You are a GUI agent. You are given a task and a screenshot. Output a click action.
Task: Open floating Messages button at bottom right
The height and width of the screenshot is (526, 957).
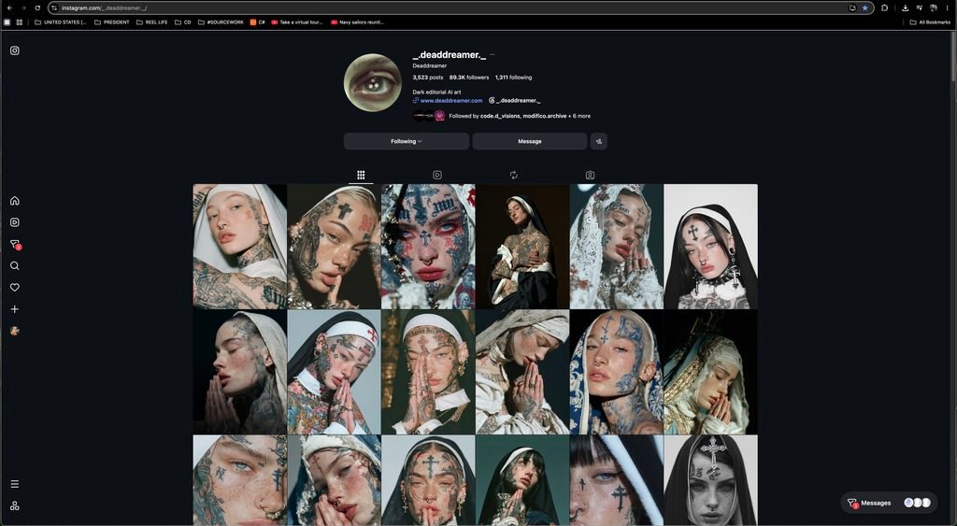point(889,503)
